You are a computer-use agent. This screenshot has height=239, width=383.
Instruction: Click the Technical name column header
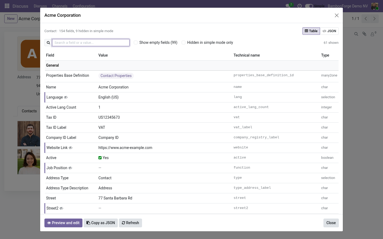point(247,55)
